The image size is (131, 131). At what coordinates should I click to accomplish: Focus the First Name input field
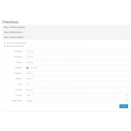[x=77, y=51]
